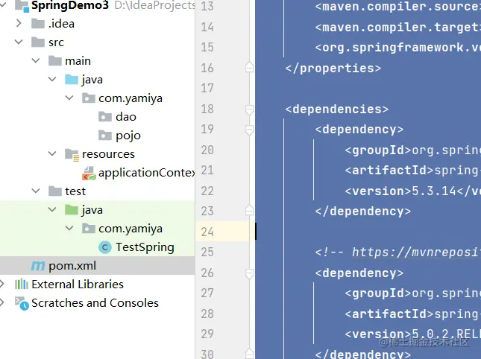The height and width of the screenshot is (359, 481).
Task: Select Scratches and Consoles label
Action: pos(95,303)
